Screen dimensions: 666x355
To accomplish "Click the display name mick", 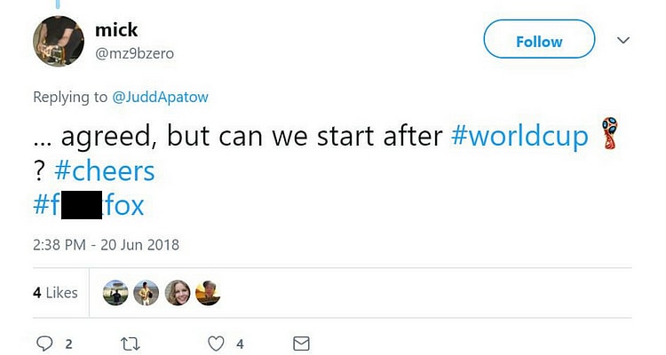I will 116,30.
